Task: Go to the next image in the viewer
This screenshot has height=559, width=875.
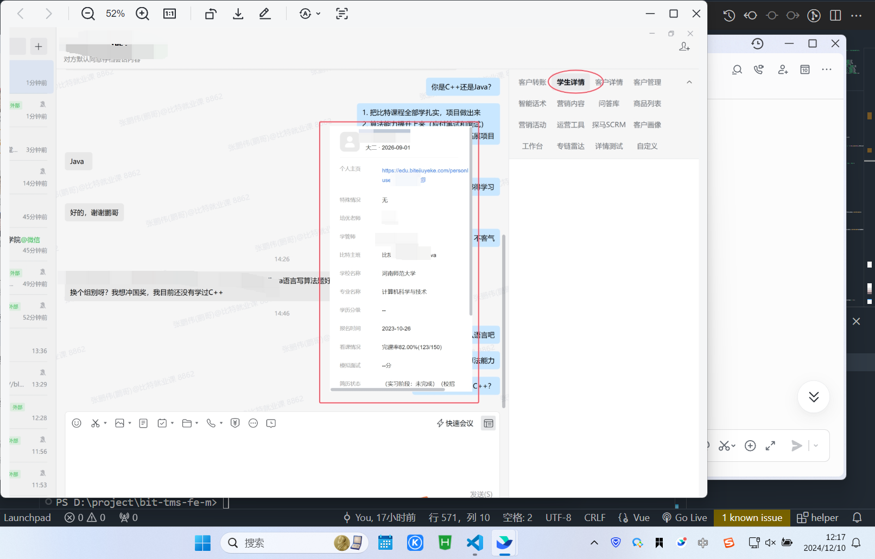Action: [x=49, y=14]
